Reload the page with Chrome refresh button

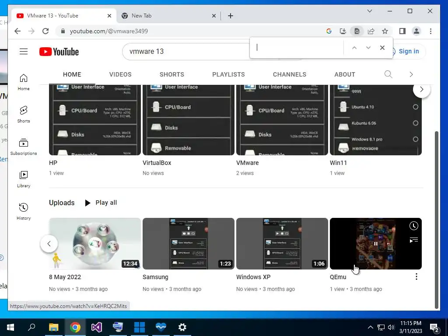pos(45,31)
